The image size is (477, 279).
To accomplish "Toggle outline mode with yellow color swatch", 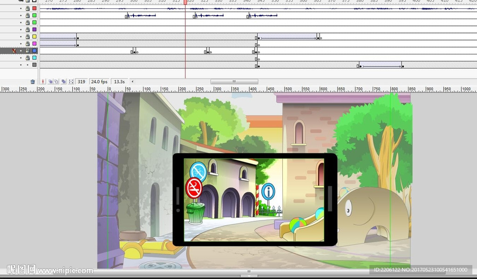I will tap(34, 36).
